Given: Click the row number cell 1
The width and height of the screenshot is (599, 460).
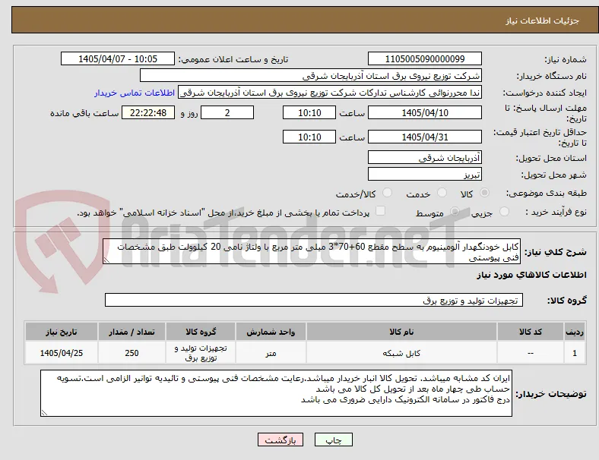Looking at the screenshot, I should pos(574,353).
